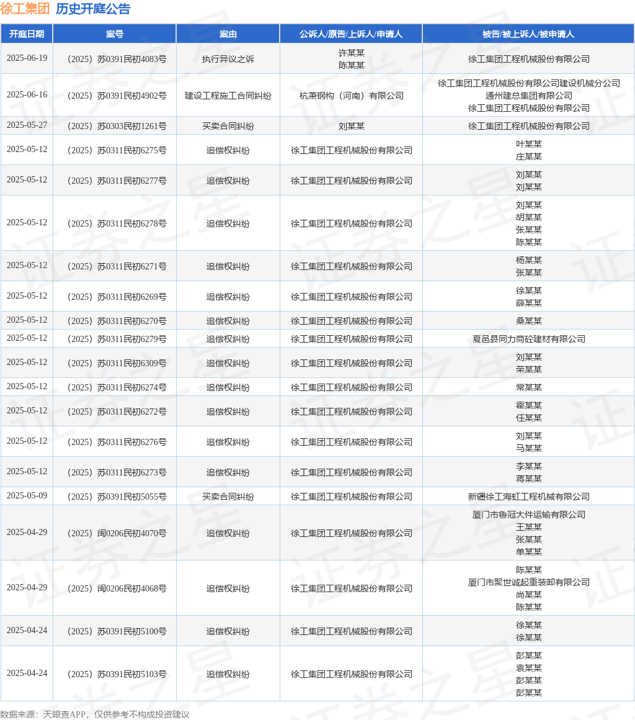Select the 公诉人/原告/上诉人/申请人 column header
Screen dimensions: 635x720
click(x=351, y=34)
